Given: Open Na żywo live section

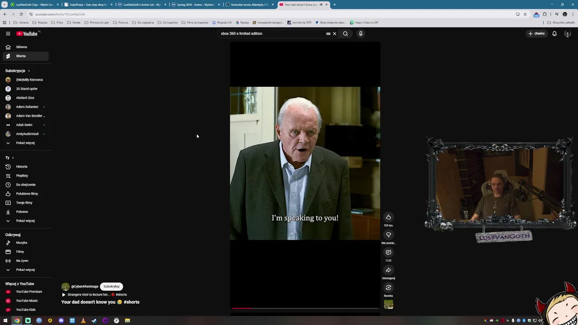Looking at the screenshot, I should (x=26, y=260).
